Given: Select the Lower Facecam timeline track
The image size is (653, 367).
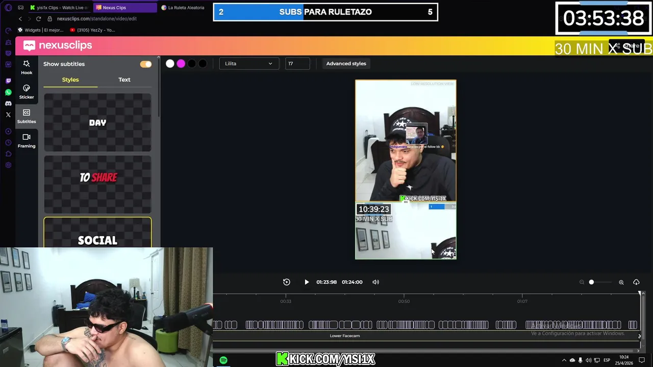Looking at the screenshot, I should pos(426,336).
